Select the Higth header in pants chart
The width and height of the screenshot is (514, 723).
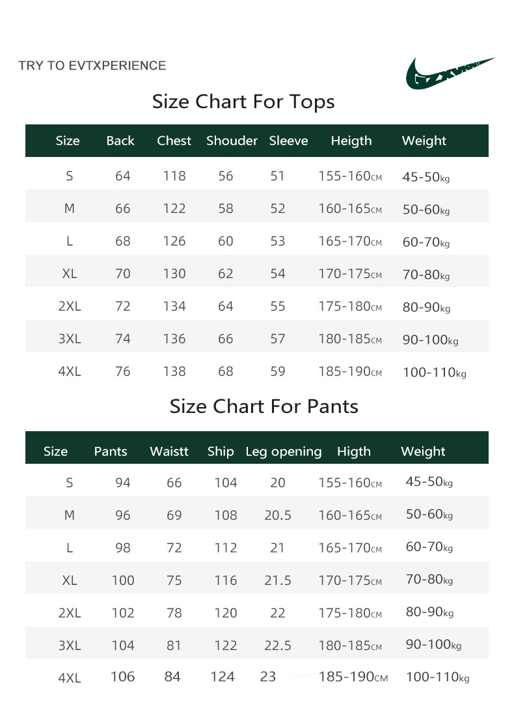[353, 451]
